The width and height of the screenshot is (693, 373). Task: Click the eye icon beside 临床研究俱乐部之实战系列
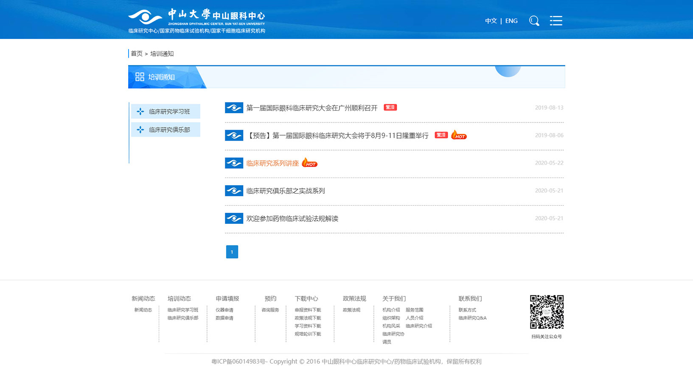coord(234,191)
